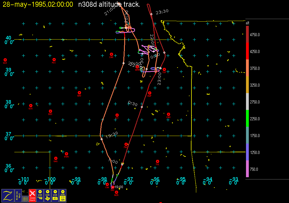Click the TUL VOR station marker
Viewport: 289px width, 203px height.
pos(157,161)
